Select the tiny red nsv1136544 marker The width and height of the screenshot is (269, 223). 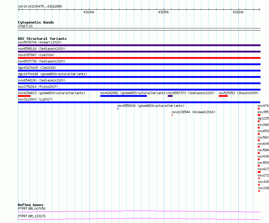tap(172, 115)
